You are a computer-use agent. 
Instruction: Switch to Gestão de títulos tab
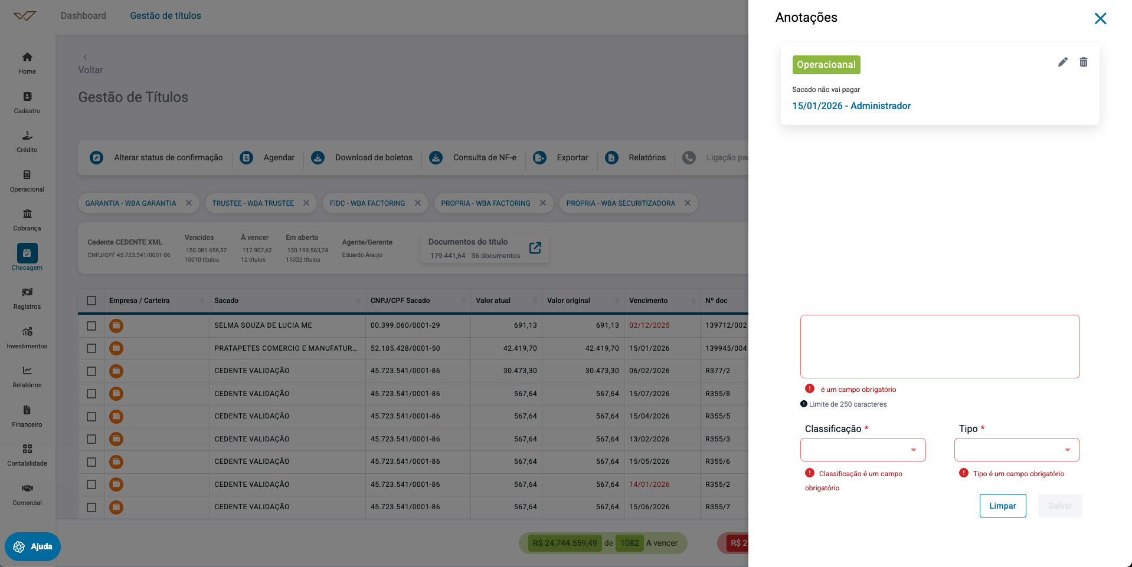[x=165, y=16]
